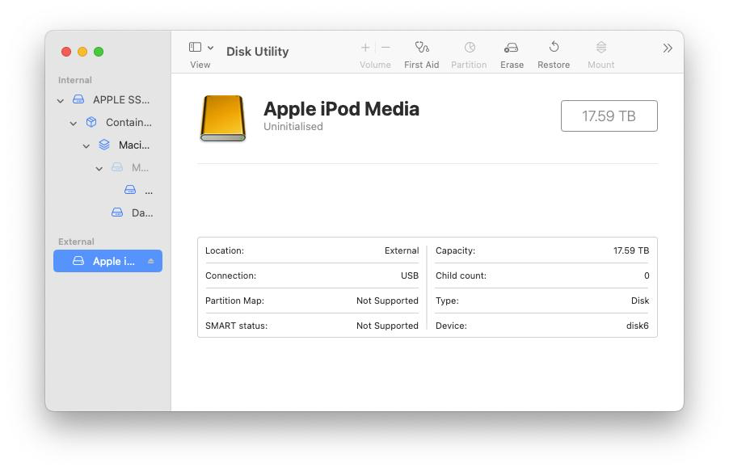
Task: Click the Location External value
Action: point(402,250)
